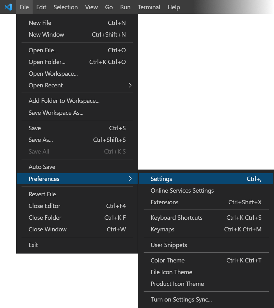The height and width of the screenshot is (308, 274).
Task: Click Open Folder... menu entry
Action: click(47, 62)
